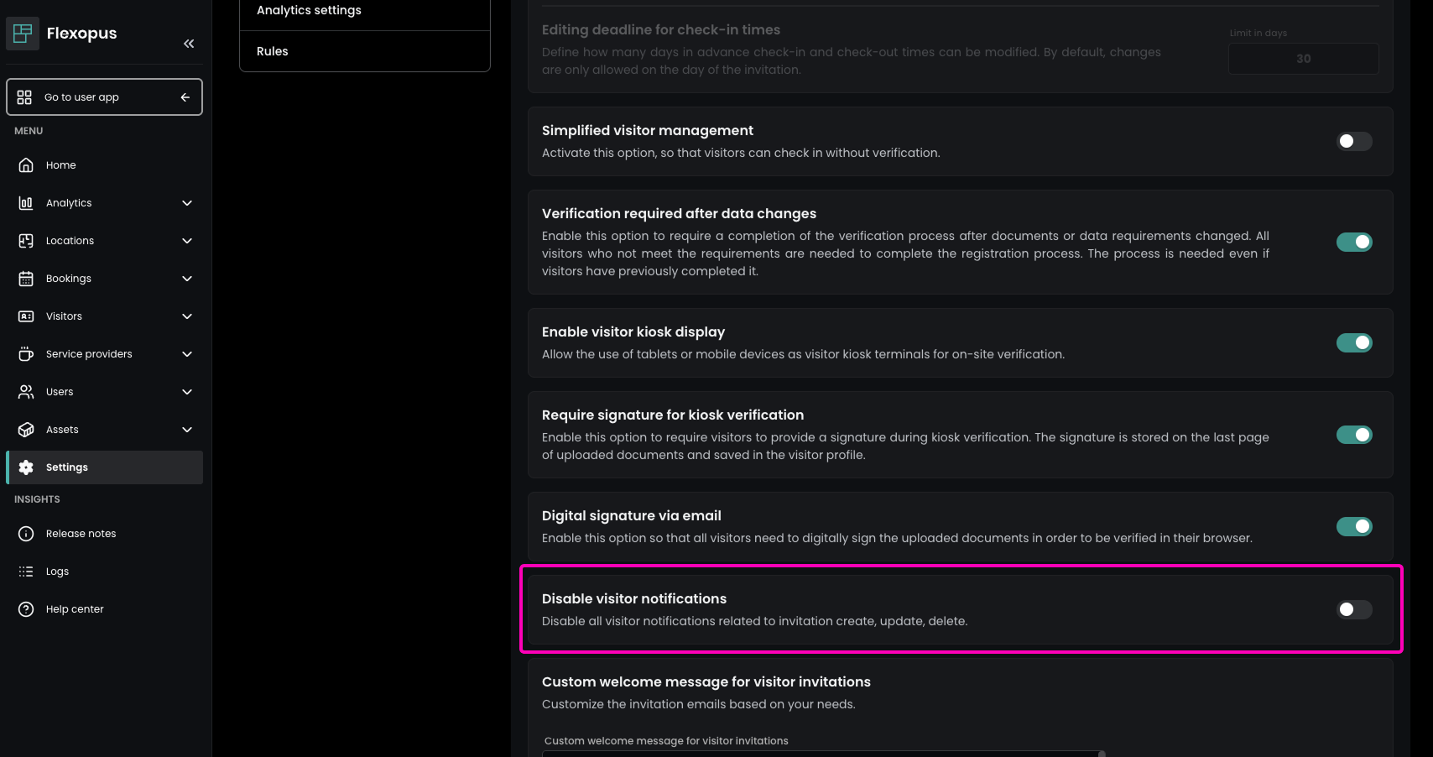
Task: Click the Bookings calendar icon
Action: pos(26,279)
